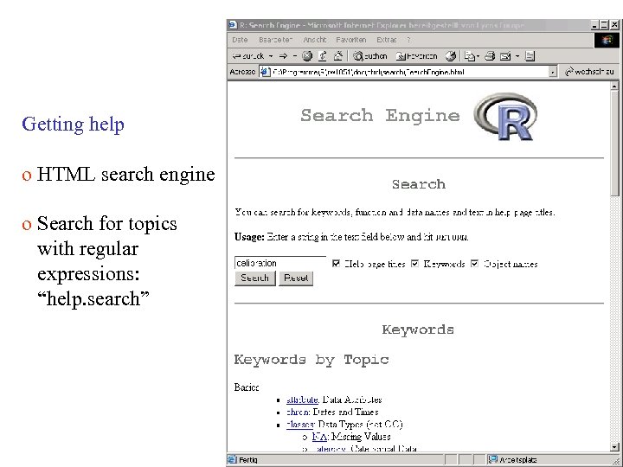The height and width of the screenshot is (467, 623).
Task: Click the Stop loading icon
Action: tap(306, 56)
